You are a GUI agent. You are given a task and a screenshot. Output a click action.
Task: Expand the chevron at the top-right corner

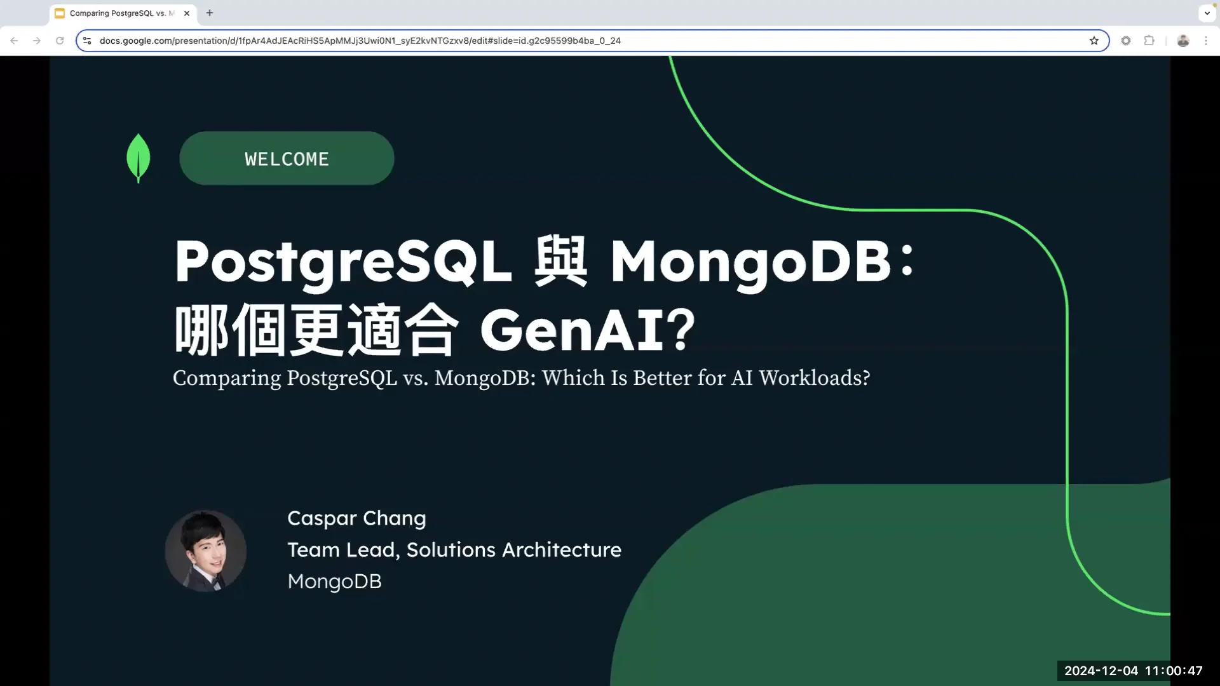[1208, 13]
